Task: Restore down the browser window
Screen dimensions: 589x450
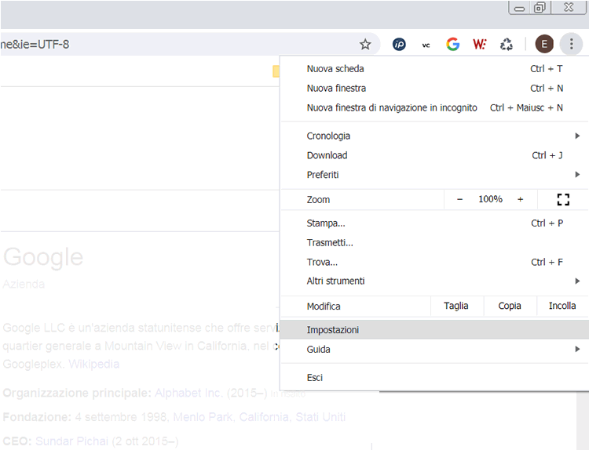Action: (x=540, y=8)
